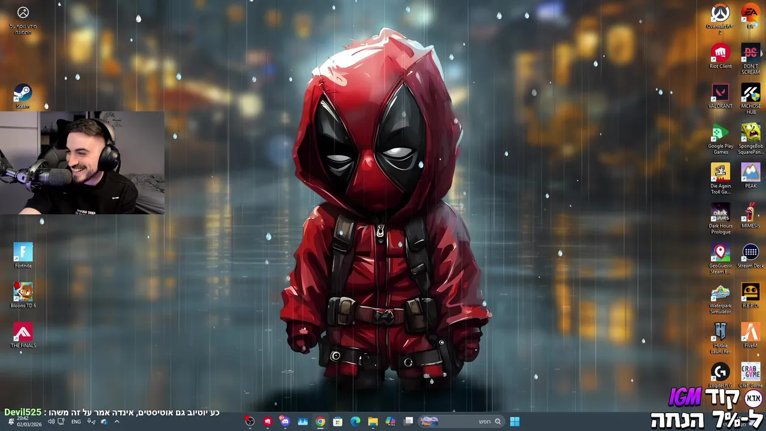Viewport: 766px width, 431px height.
Task: Open THE FINALS desktop shortcut
Action: [23, 335]
